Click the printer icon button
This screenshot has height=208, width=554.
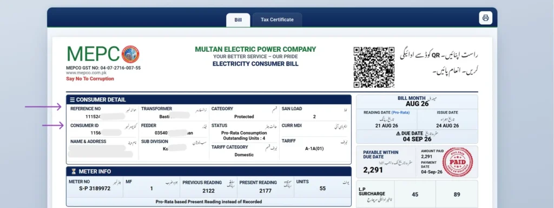coord(485,18)
